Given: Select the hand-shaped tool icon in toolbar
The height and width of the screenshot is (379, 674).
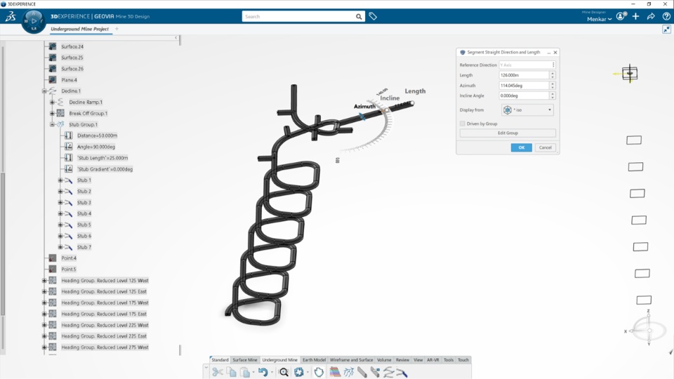Looking at the screenshot, I should point(319,372).
